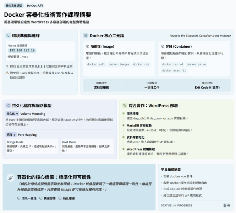236x213 pixels.
Task: Click the DNS 設定需更改為 8.8.8.8 note
Action: pyautogui.click(x=41, y=66)
